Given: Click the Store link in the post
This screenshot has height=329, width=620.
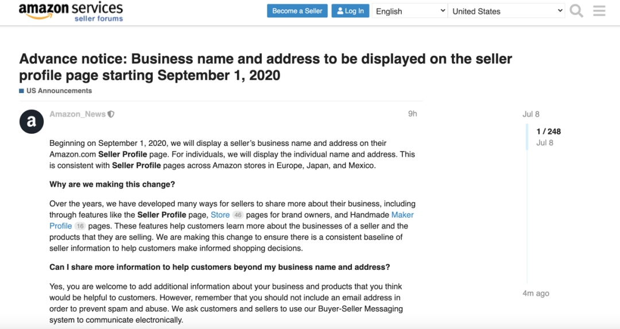Looking at the screenshot, I should [220, 215].
